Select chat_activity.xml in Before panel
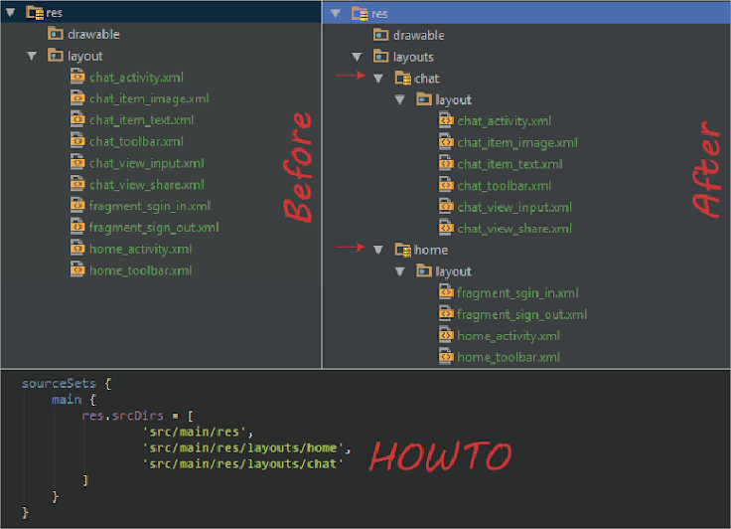 tap(137, 78)
